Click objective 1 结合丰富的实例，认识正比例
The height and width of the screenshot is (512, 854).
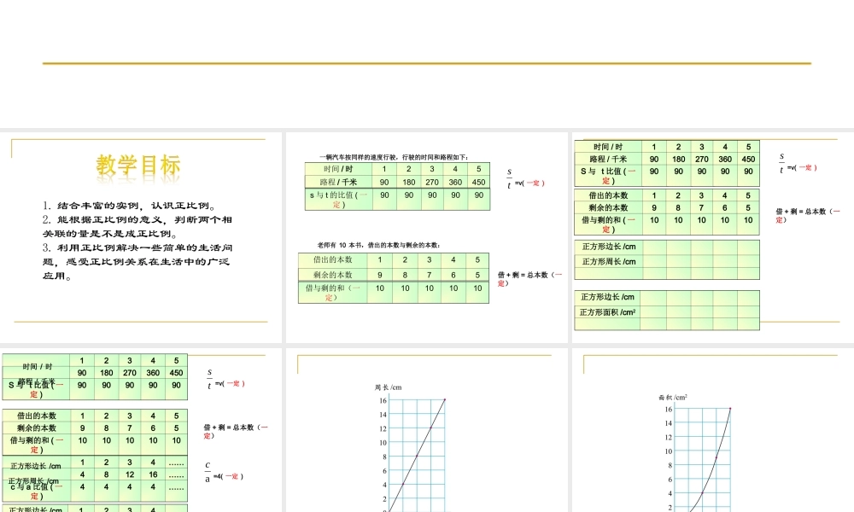coord(131,206)
